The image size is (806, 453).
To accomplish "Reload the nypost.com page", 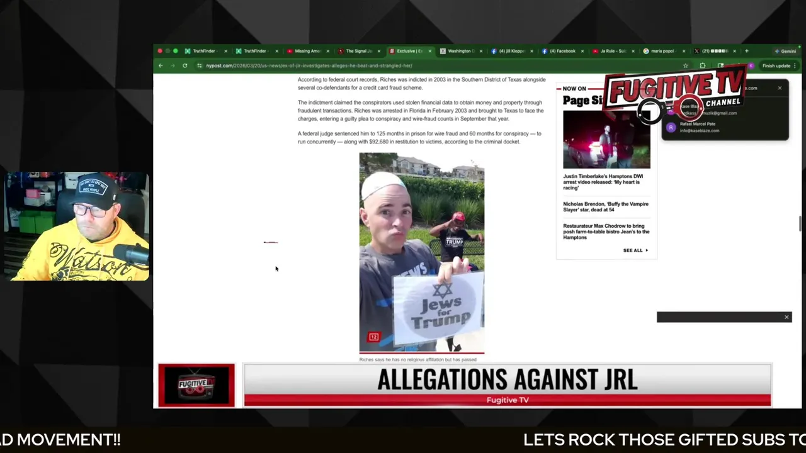I will point(184,65).
